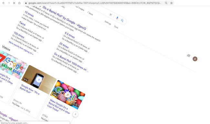This screenshot has width=210, height=124.
Task: Start voice search with the microphone icon
Action: 117,18
